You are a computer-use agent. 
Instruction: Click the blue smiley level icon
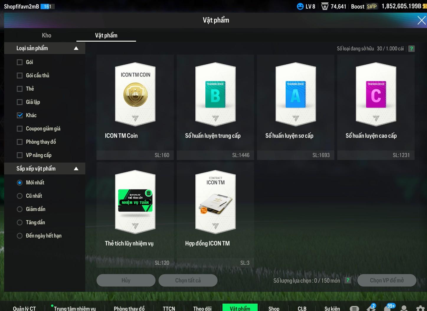tap(300, 6)
